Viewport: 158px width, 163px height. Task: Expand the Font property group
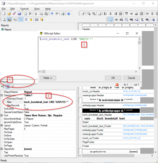click(2, 115)
